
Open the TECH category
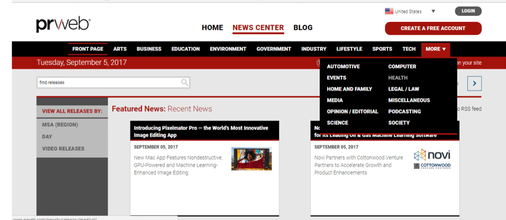pyautogui.click(x=409, y=49)
